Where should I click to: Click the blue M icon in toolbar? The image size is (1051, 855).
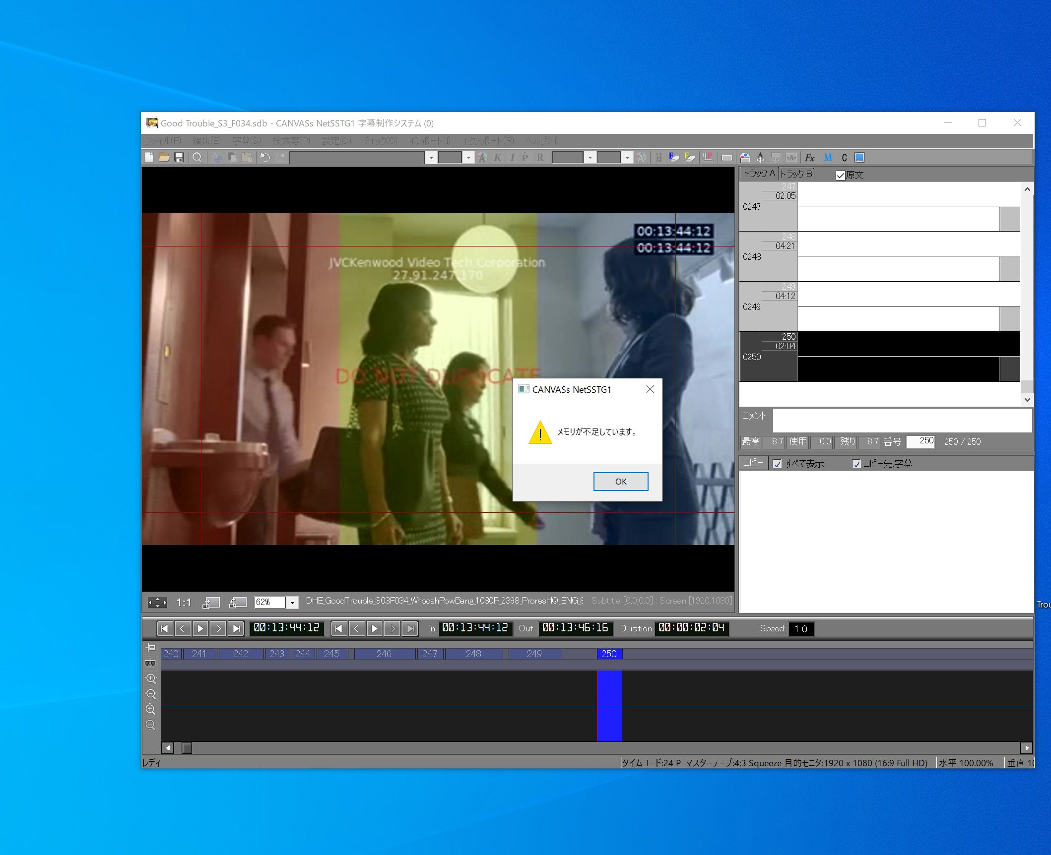click(827, 158)
